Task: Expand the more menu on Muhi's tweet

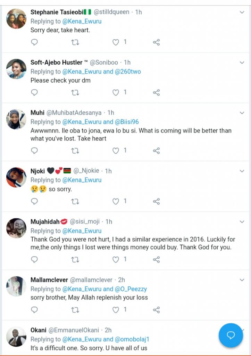Action: click(x=242, y=113)
